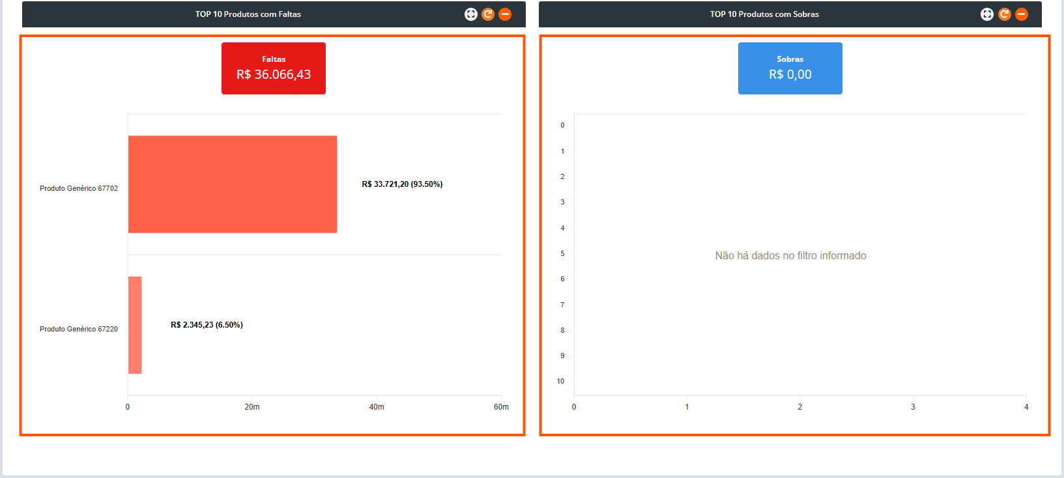Viewport: 1064px width, 478px height.
Task: Refresh the TOP 10 Faltas panel
Action: coord(488,14)
